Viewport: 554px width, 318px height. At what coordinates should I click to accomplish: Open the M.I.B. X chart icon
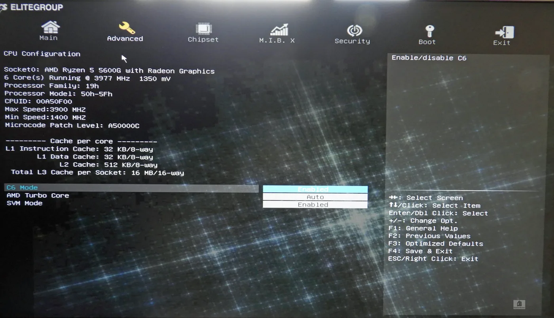click(279, 30)
